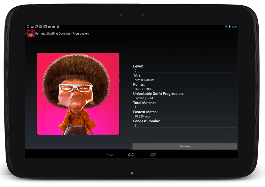
Task: Tap the large Fernutz character portrait
Action: click(x=78, y=94)
